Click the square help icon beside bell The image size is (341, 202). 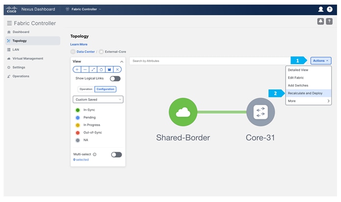(329, 21)
